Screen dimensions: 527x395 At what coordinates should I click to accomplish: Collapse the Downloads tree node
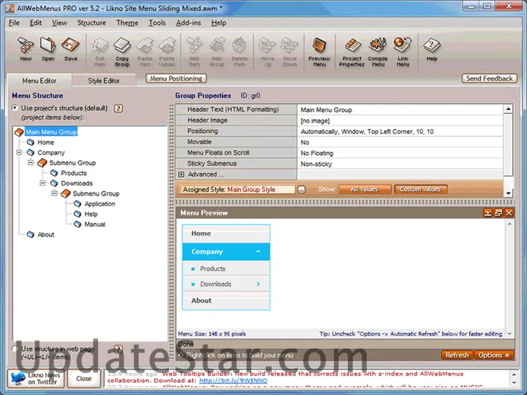43,183
